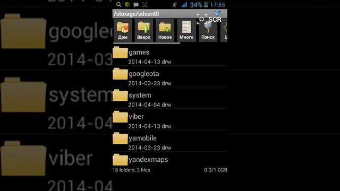This screenshot has width=340, height=191.
Task: Open the system folder
Action: coord(170,98)
